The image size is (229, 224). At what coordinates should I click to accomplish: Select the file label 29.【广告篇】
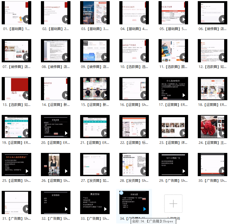point(173,180)
